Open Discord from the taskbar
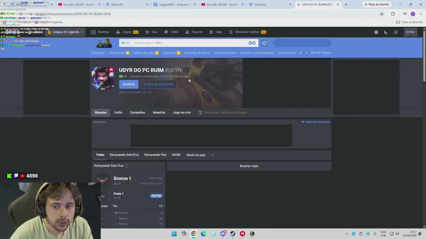Screen dimensions: 426x239 pos(223,234)
